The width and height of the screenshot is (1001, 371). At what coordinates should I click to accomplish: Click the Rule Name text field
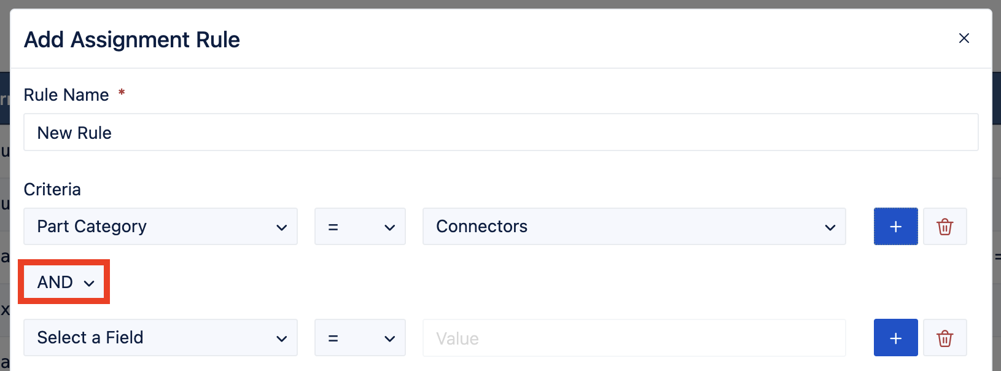500,132
